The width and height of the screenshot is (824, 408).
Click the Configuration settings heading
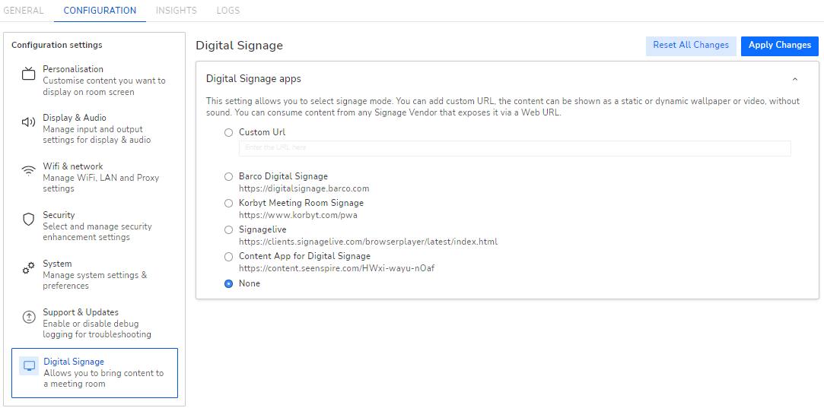[57, 45]
